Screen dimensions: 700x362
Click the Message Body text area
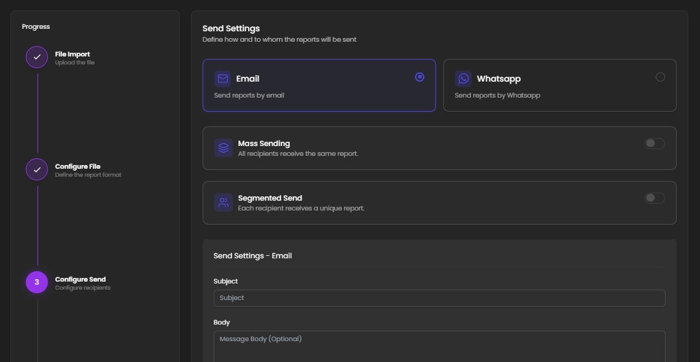tap(439, 344)
